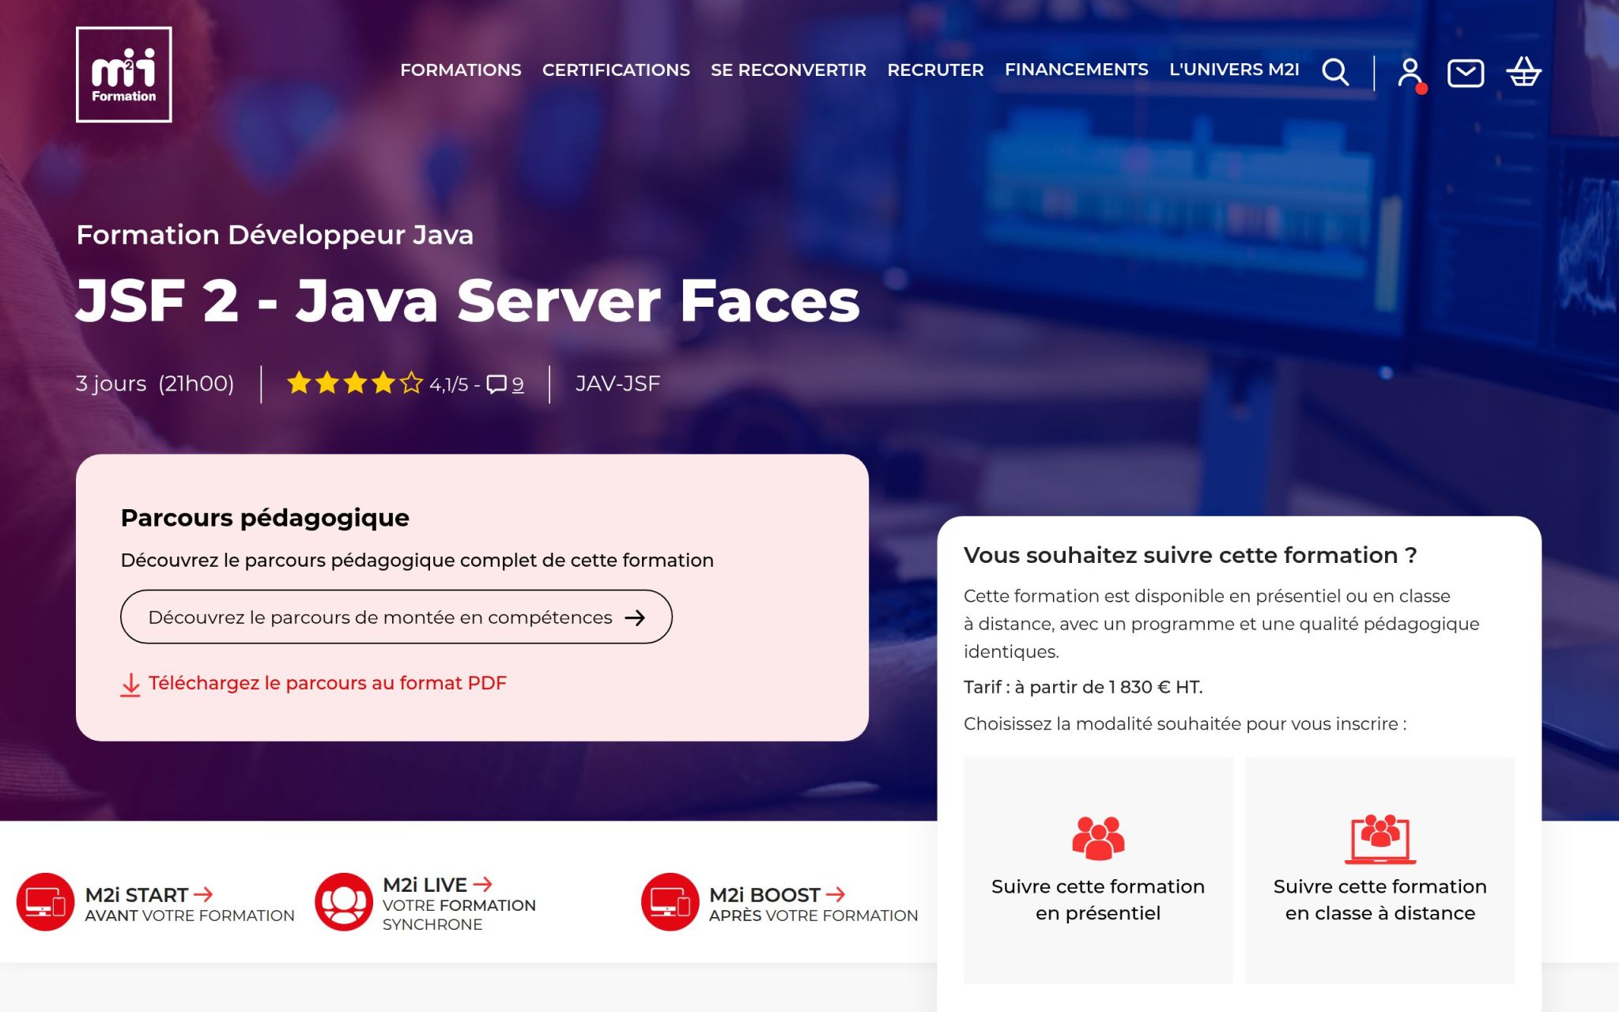This screenshot has width=1619, height=1012.
Task: Open the shopping basket icon
Action: [1524, 72]
